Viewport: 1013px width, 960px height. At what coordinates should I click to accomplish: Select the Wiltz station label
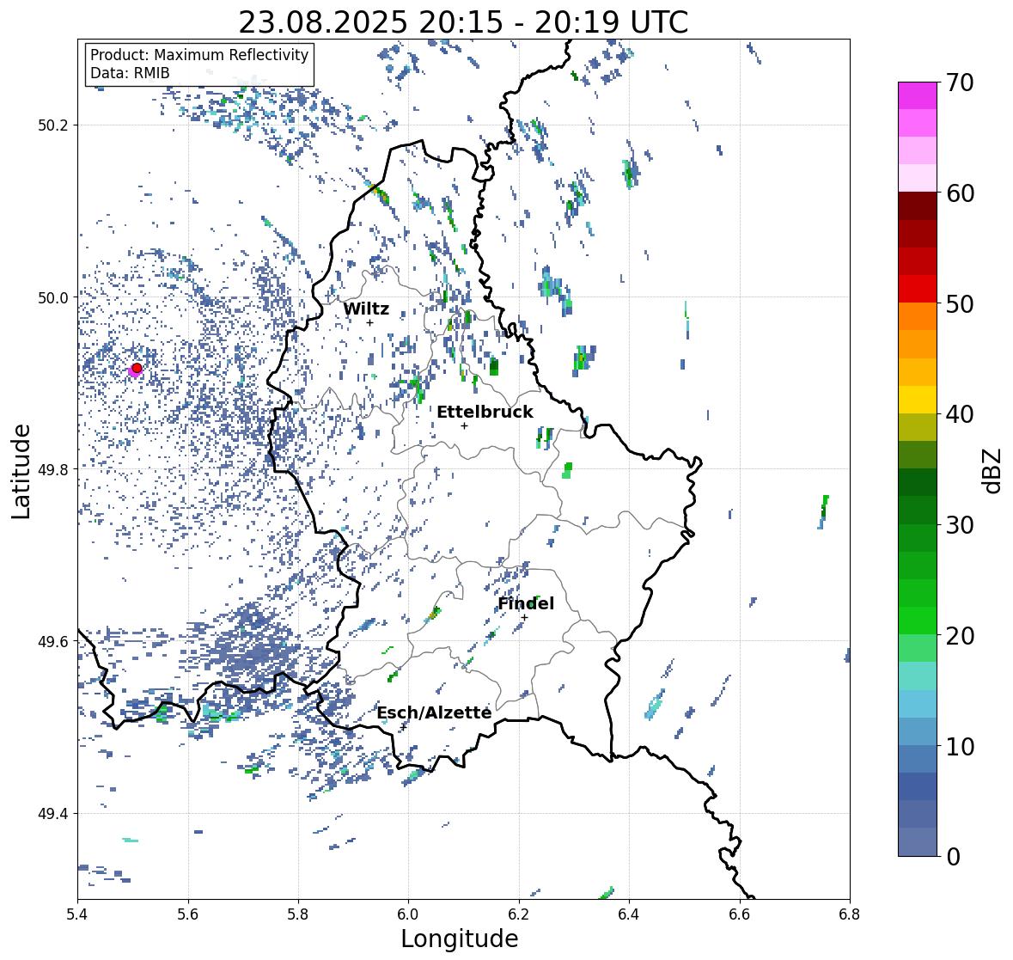[366, 309]
